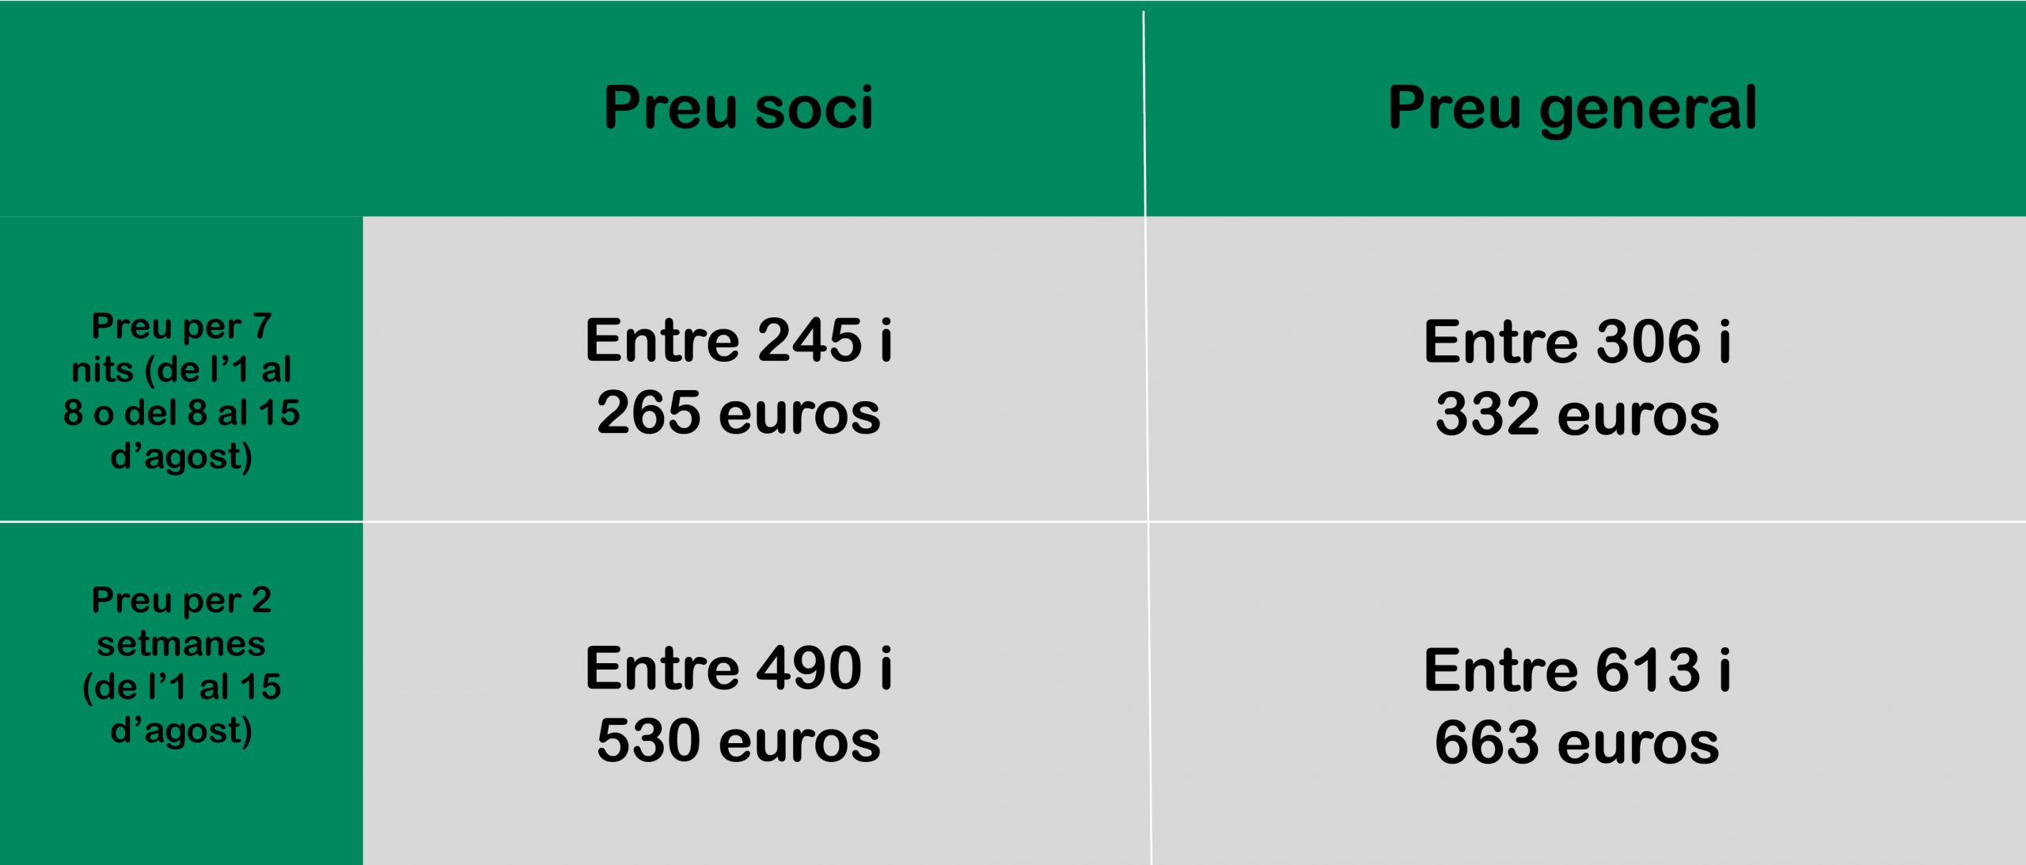
Task: Click the 'Entre 613 i' text line
Action: [1577, 670]
